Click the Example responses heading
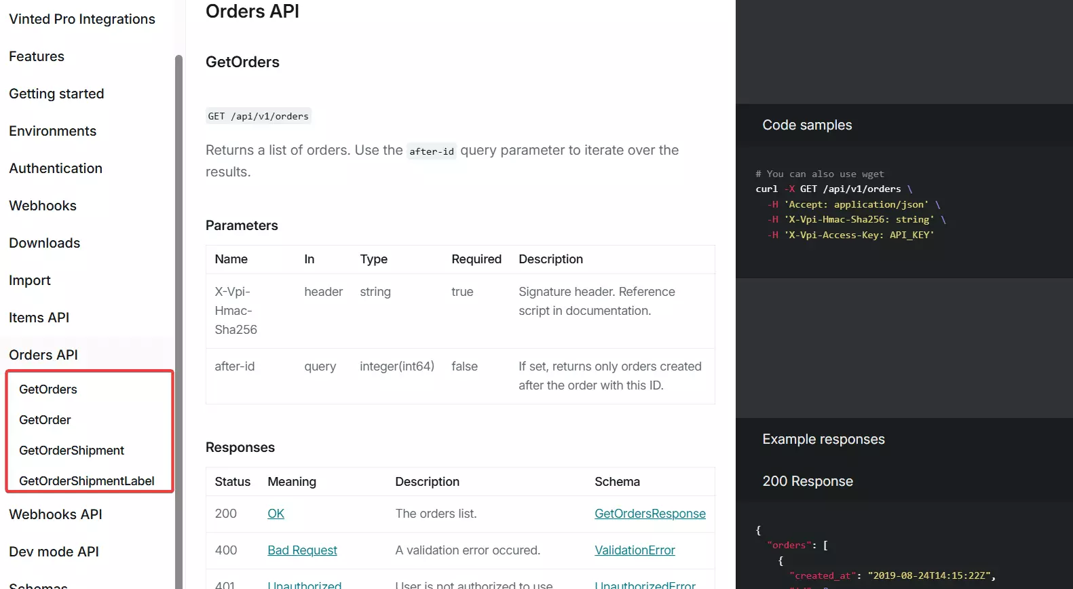1073x589 pixels. tap(823, 439)
